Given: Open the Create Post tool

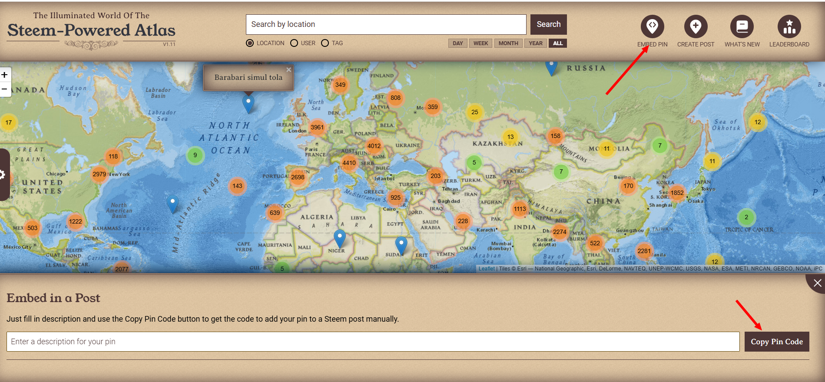Looking at the screenshot, I should [696, 31].
